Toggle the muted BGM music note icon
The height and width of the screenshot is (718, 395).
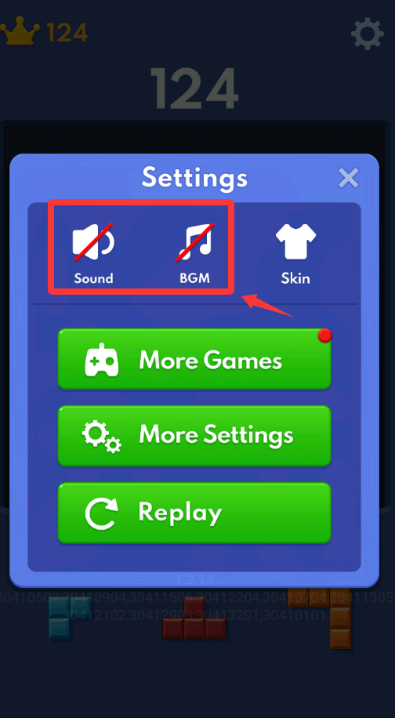195,243
